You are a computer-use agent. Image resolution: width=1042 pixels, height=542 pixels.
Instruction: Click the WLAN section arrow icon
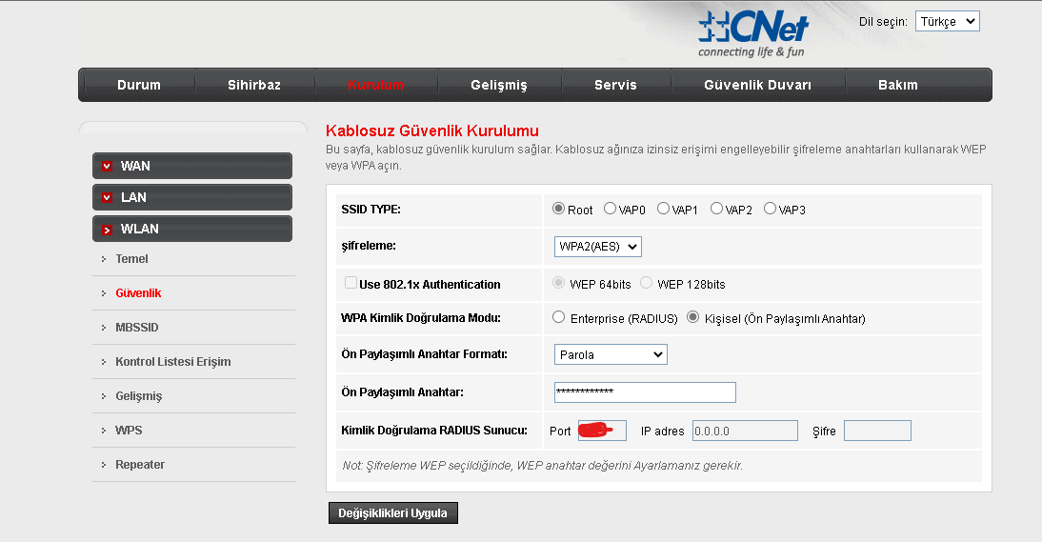(x=107, y=230)
